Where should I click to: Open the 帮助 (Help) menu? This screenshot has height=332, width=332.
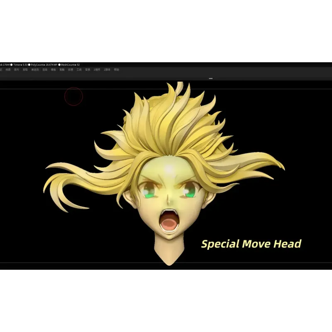[117, 70]
